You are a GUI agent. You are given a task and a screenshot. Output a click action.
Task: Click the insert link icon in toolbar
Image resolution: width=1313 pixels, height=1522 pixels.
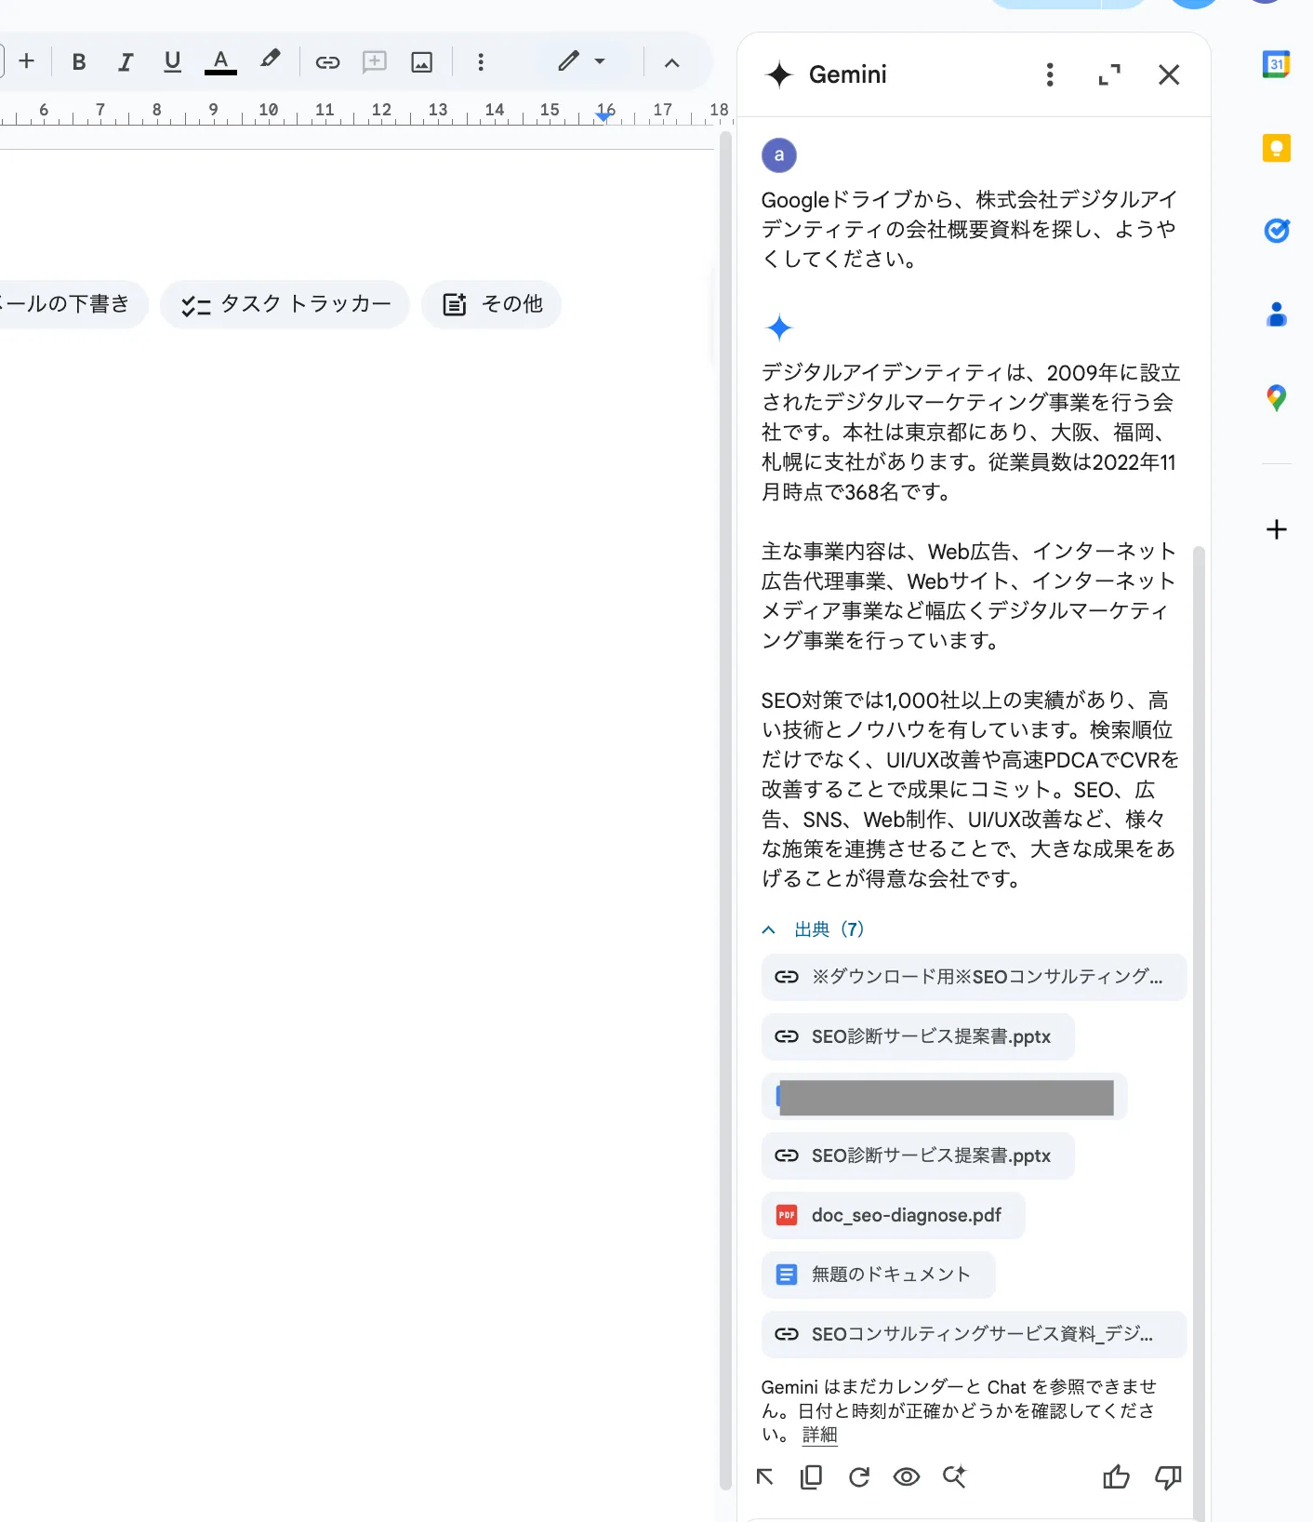pyautogui.click(x=327, y=62)
